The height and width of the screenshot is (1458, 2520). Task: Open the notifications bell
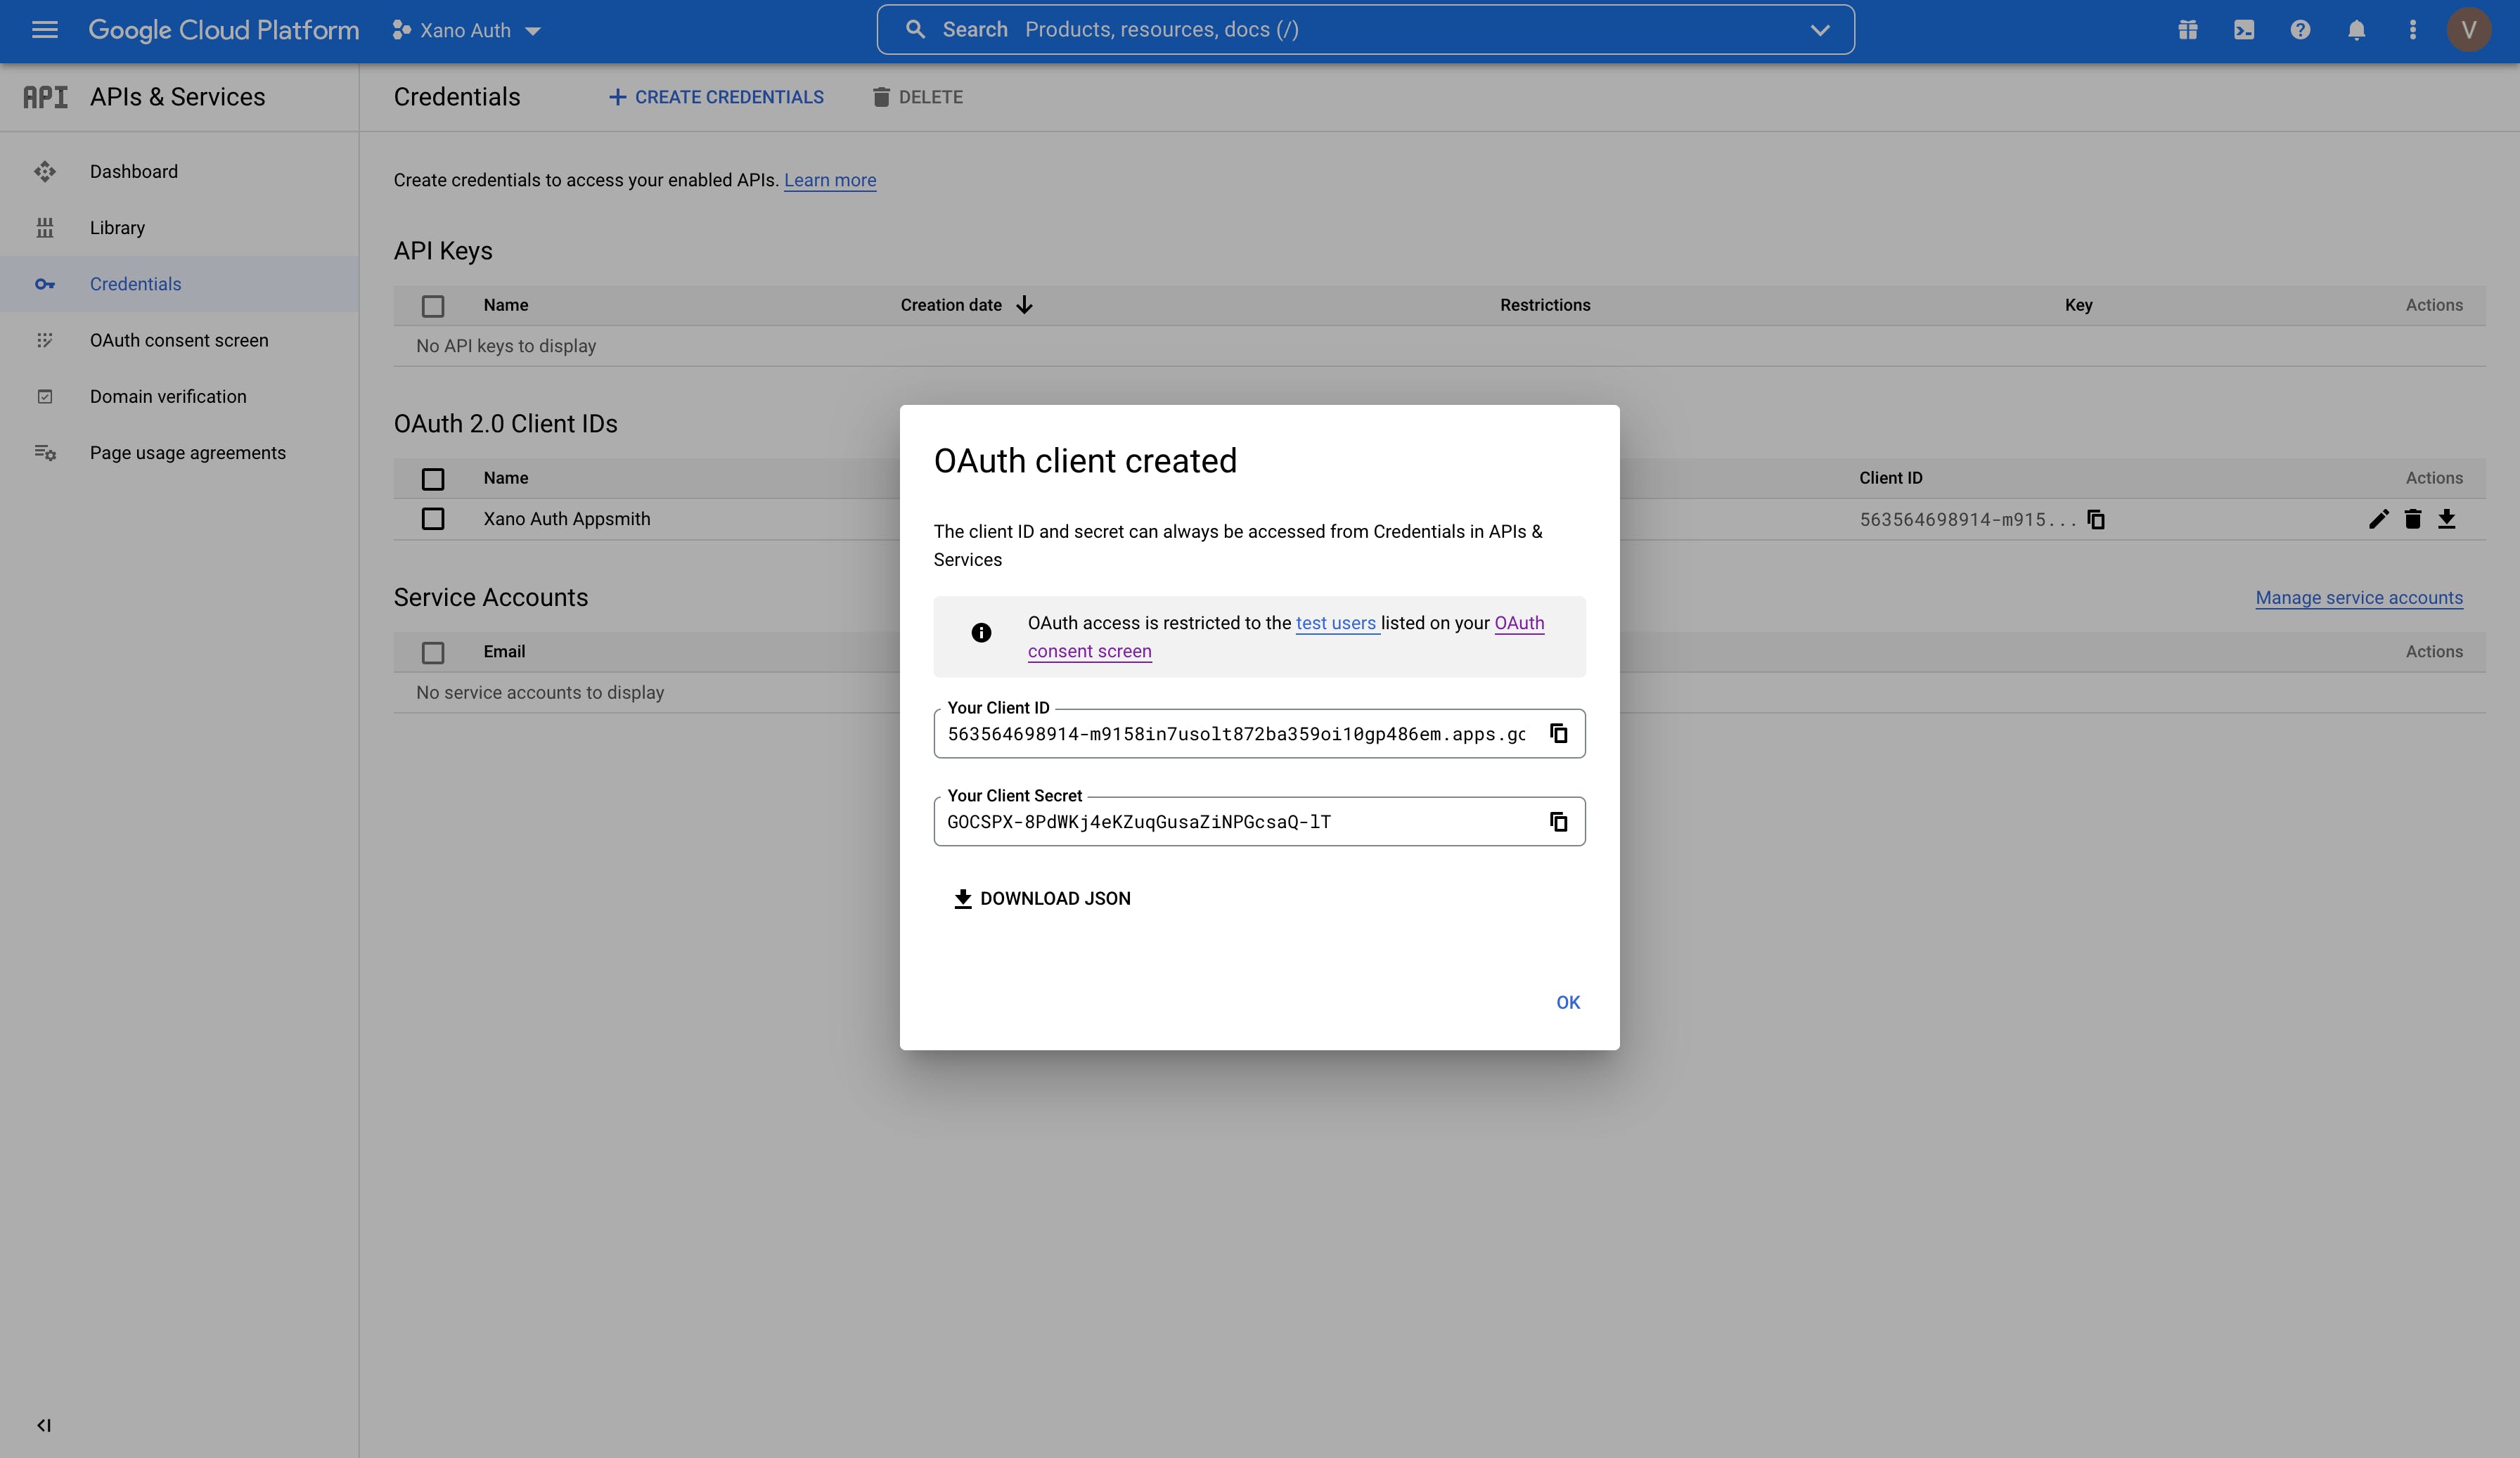2356,30
